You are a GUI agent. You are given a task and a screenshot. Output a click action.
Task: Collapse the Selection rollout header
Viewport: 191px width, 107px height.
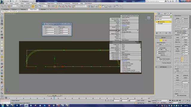click(x=163, y=37)
